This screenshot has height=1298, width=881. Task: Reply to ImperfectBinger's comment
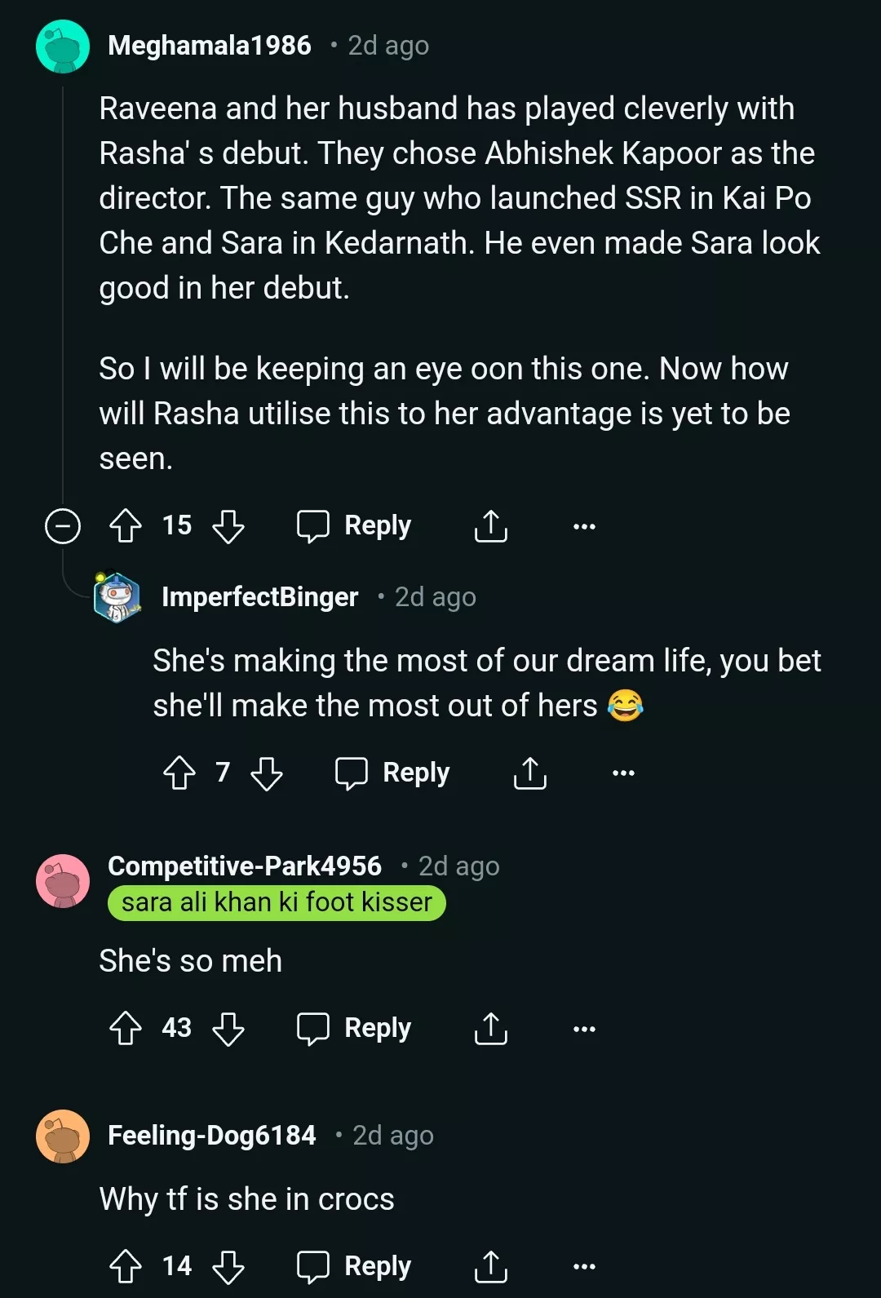(393, 773)
